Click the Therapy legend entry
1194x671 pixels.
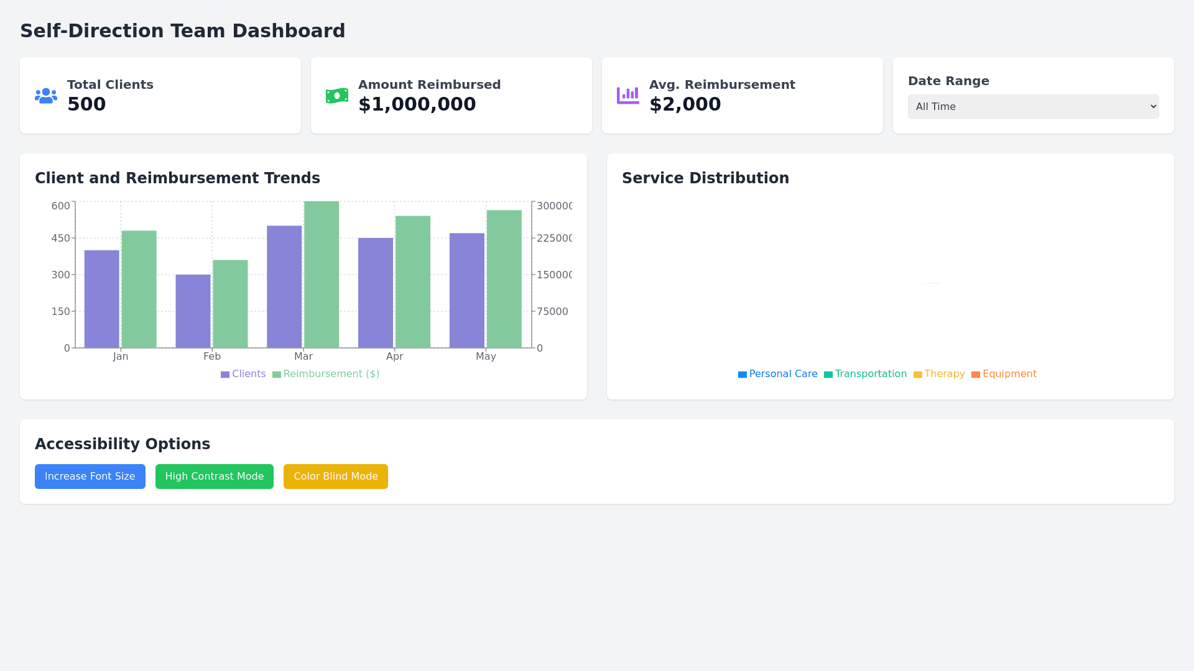(944, 374)
